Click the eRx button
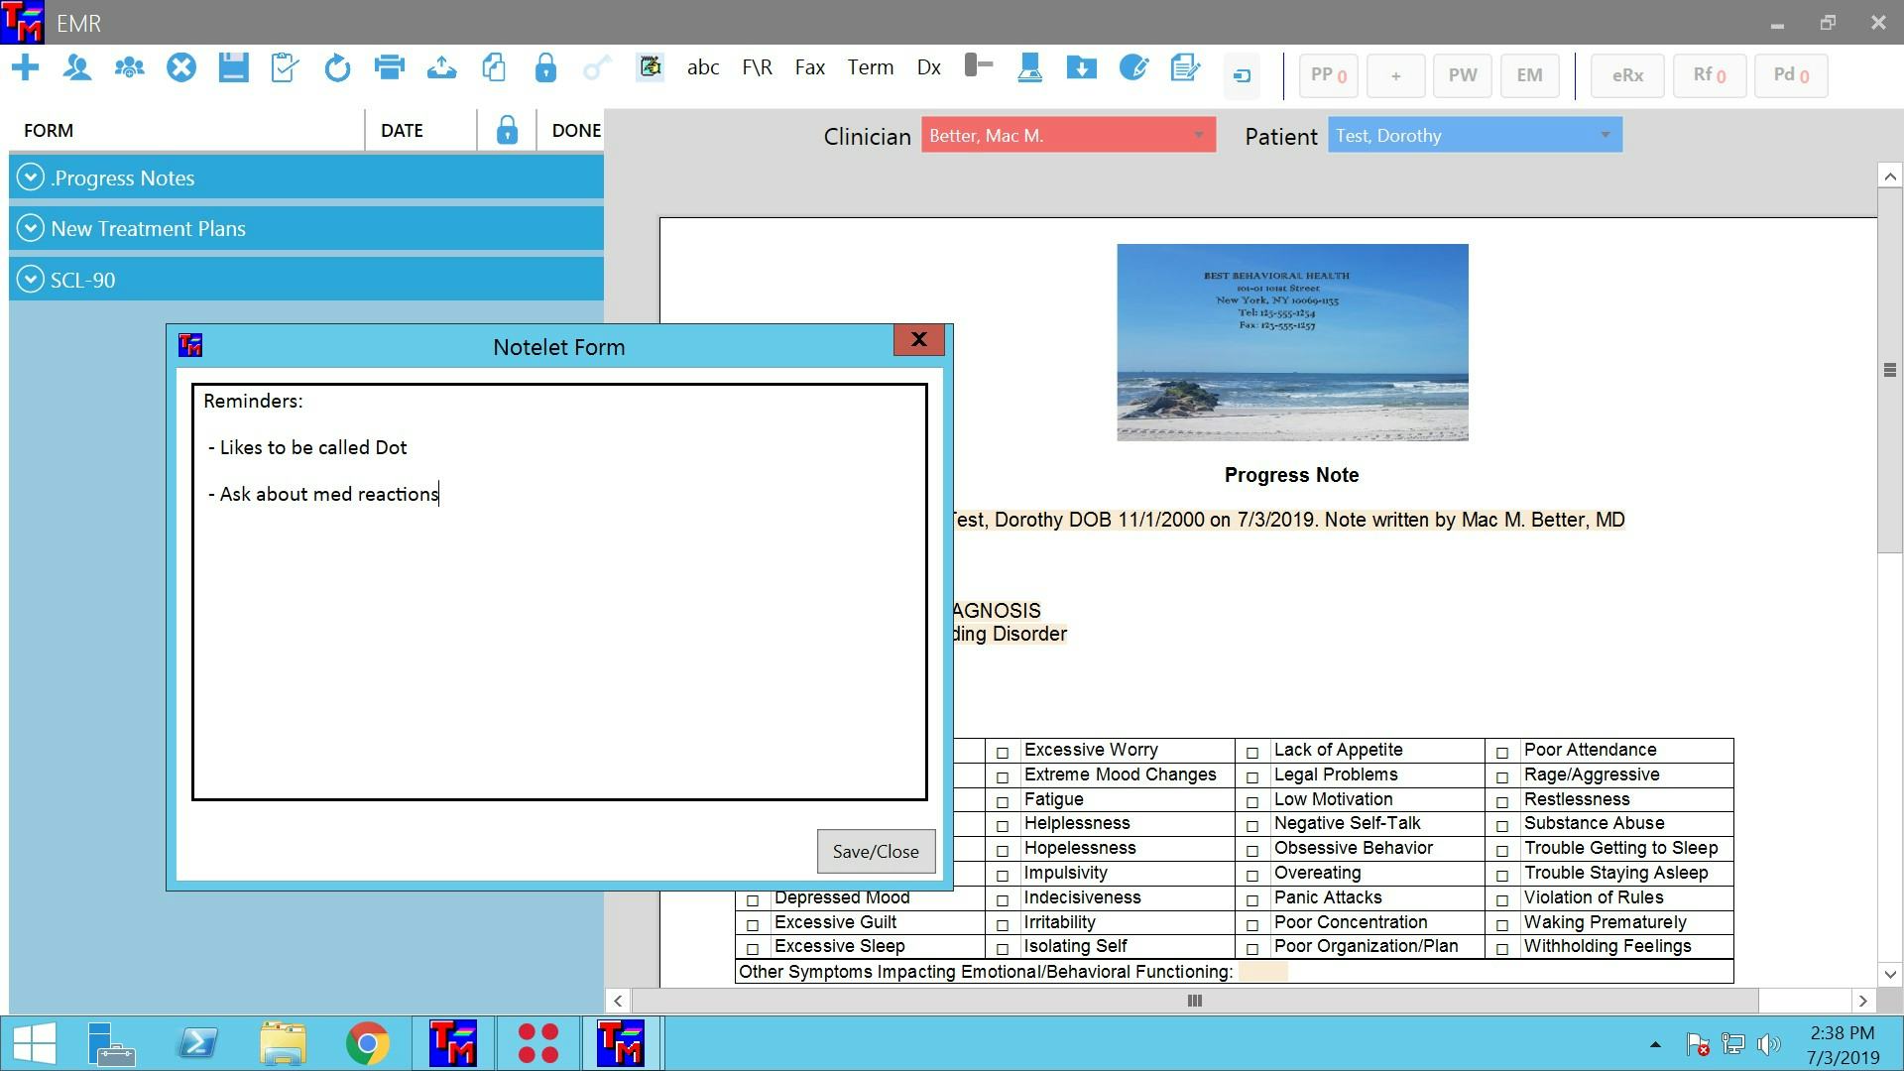The image size is (1904, 1071). point(1626,75)
